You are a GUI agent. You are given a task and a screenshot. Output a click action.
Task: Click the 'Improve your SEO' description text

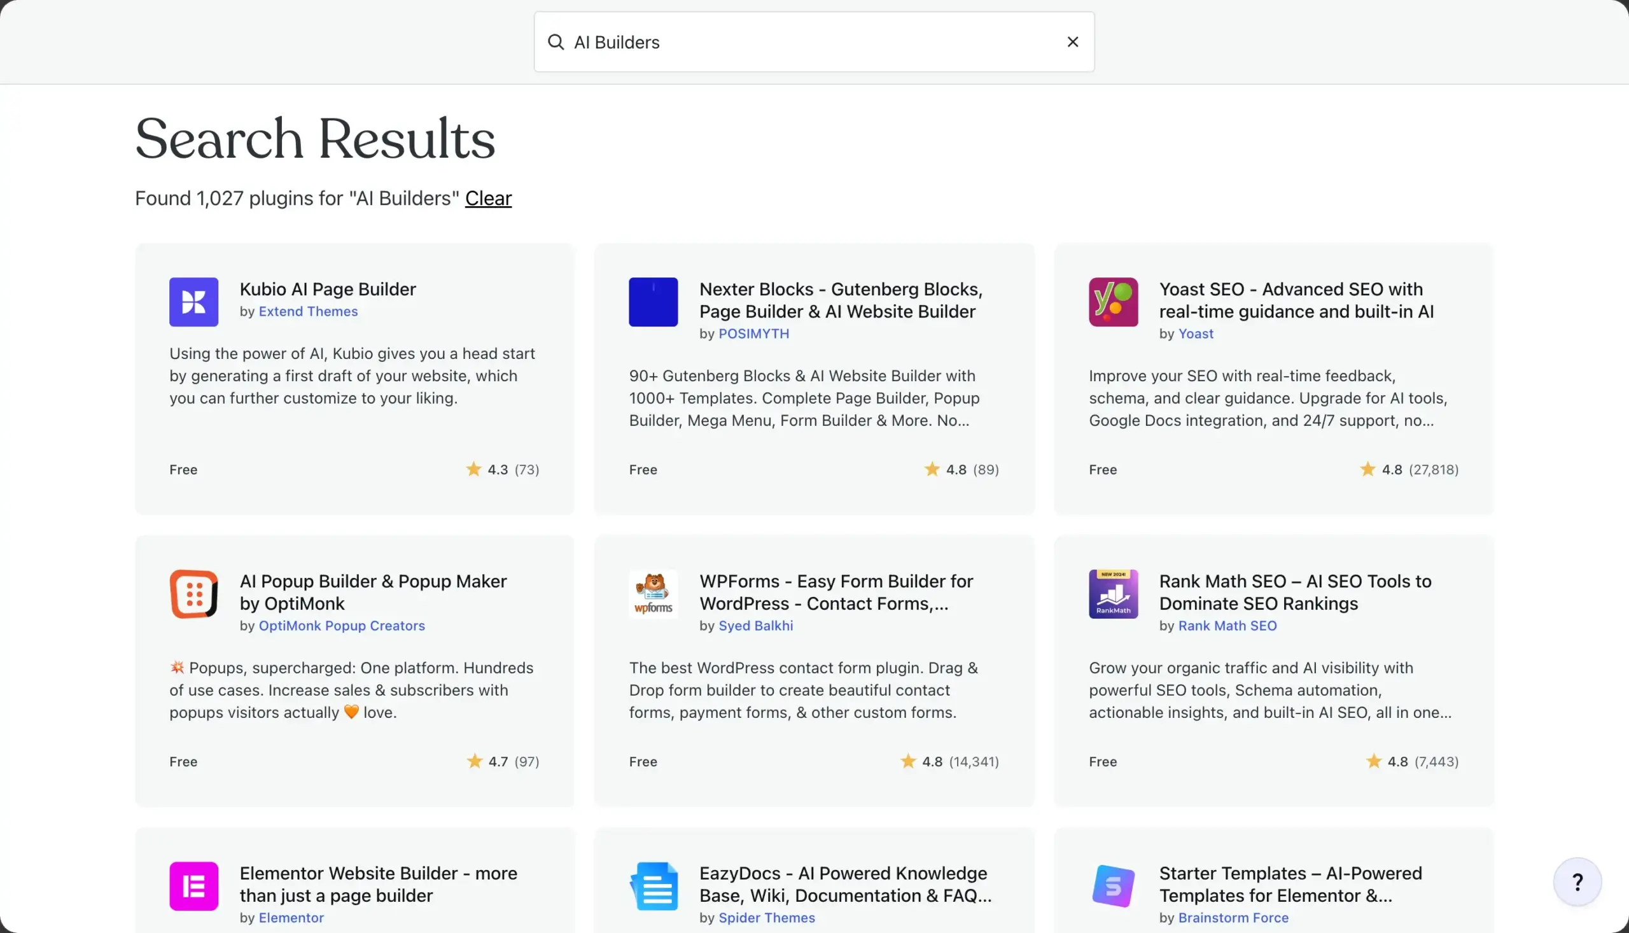pos(1268,398)
